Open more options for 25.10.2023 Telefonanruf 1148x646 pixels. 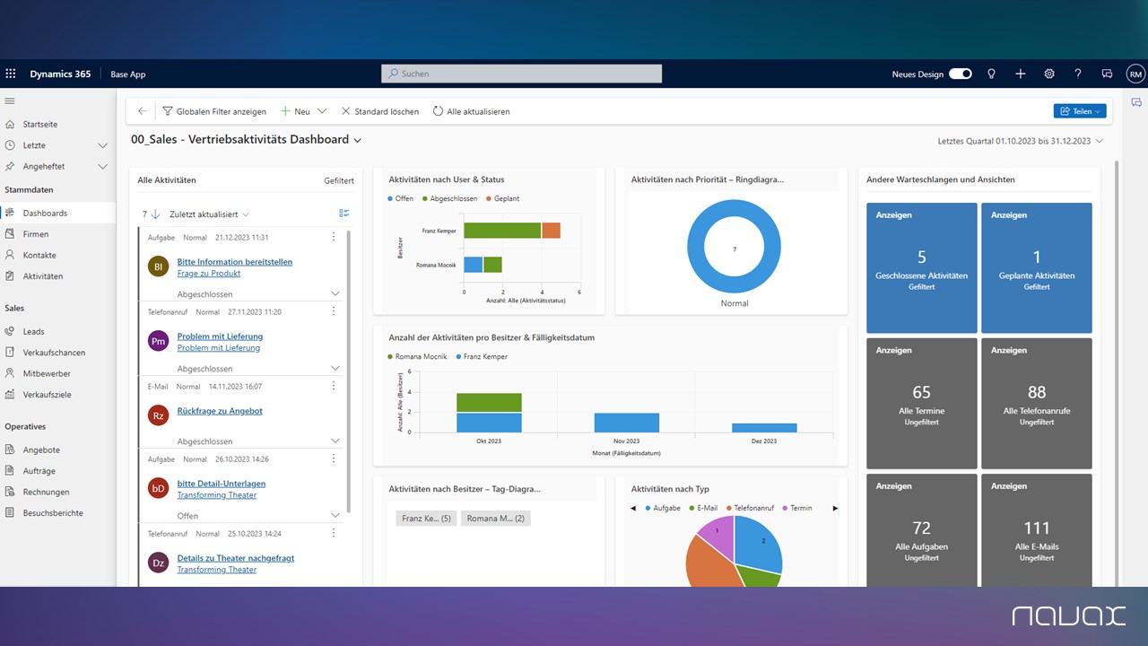coord(334,533)
